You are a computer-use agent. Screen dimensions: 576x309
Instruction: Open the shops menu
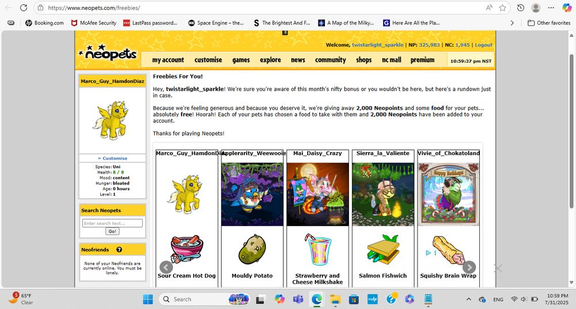tap(363, 60)
